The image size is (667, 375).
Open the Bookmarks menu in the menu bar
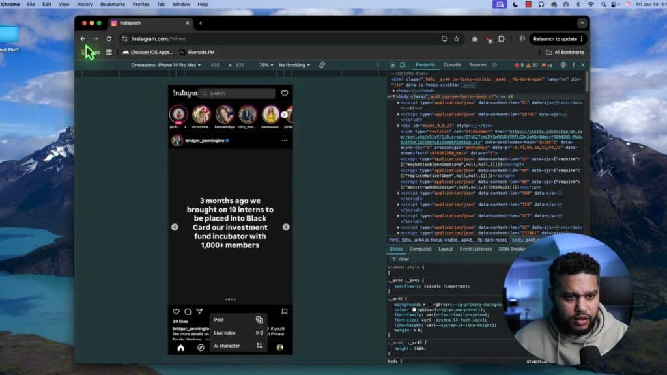coord(113,5)
